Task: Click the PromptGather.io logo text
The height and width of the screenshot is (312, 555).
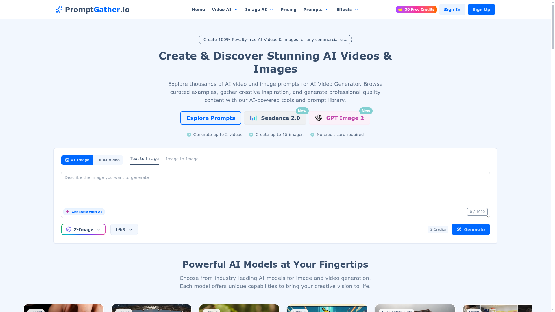Action: [97, 10]
